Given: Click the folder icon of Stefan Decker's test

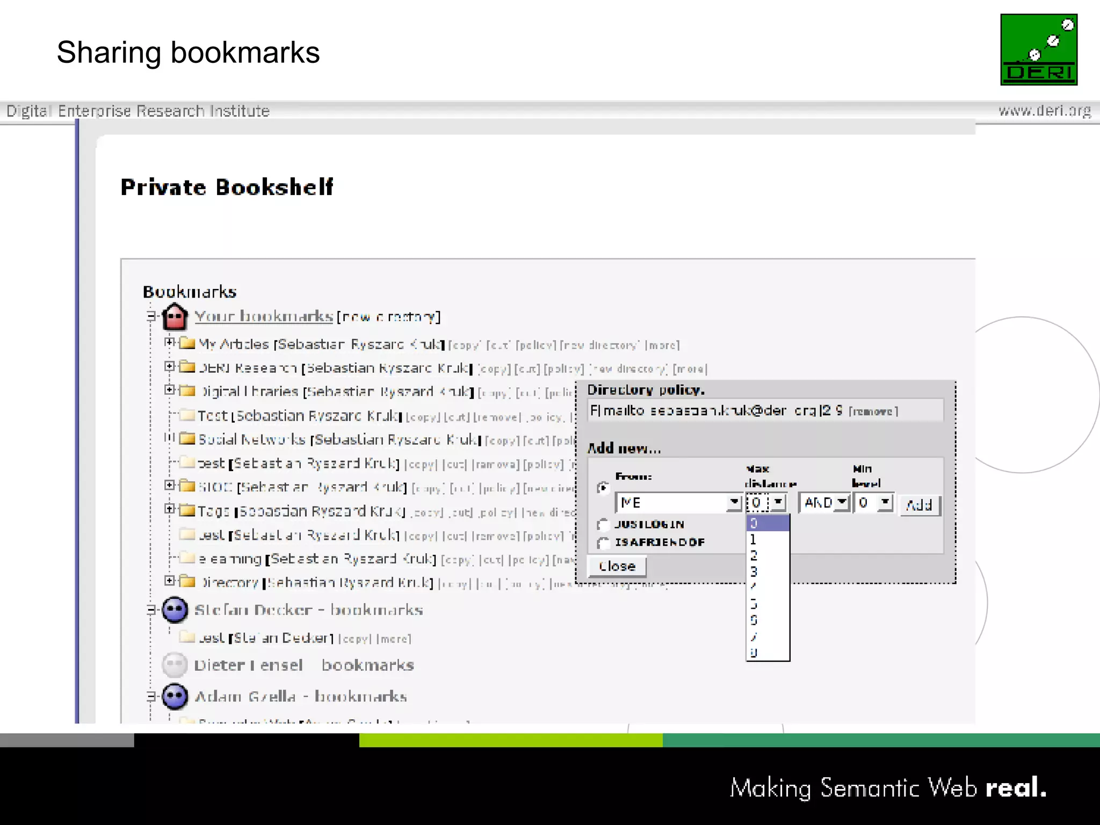Looking at the screenshot, I should click(187, 637).
